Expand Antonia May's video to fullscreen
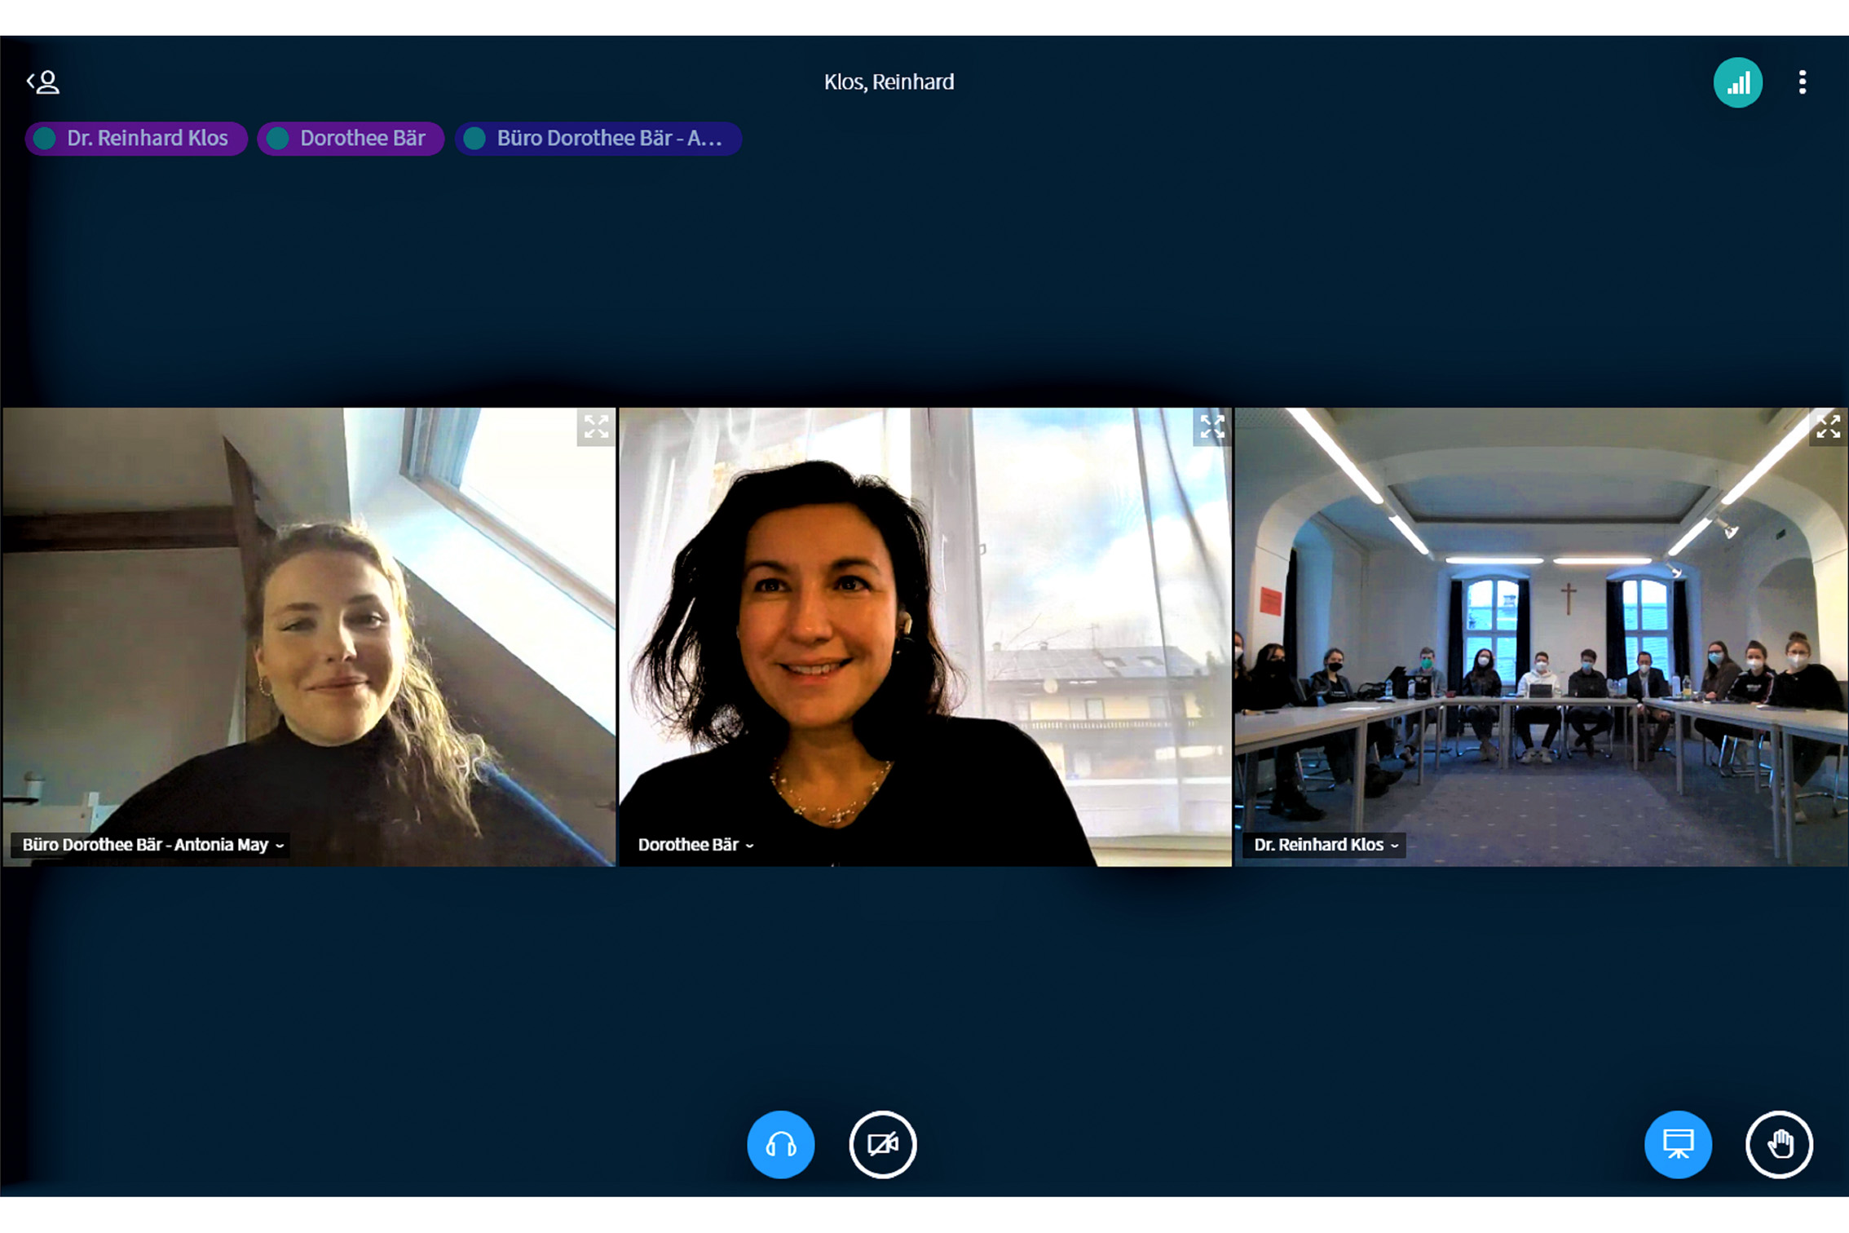The width and height of the screenshot is (1849, 1233). pos(596,426)
